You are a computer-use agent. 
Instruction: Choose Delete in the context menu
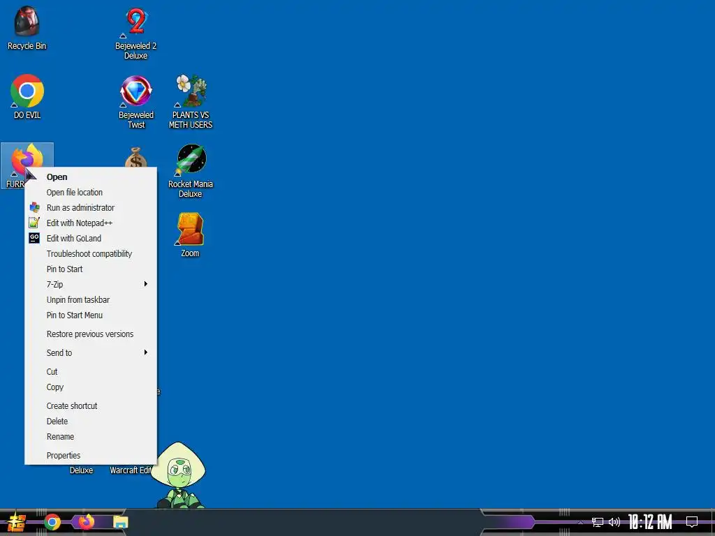(x=90, y=422)
